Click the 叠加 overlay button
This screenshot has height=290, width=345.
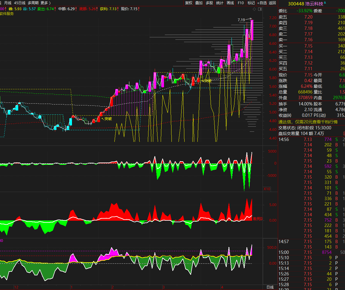point(199,3)
